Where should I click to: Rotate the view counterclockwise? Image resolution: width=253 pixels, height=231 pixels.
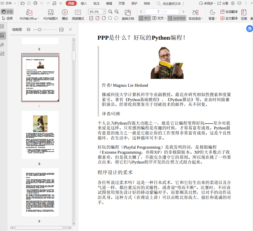116,18
